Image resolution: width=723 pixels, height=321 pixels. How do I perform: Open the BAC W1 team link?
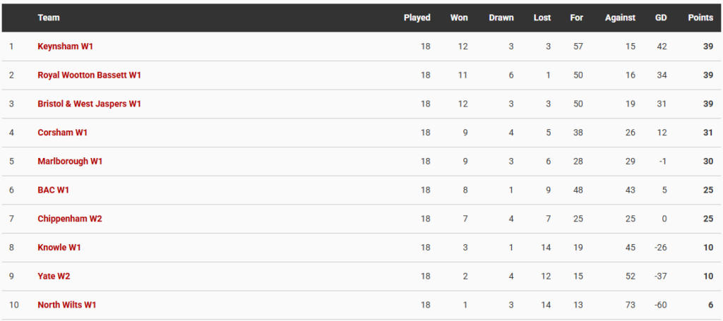tap(54, 190)
